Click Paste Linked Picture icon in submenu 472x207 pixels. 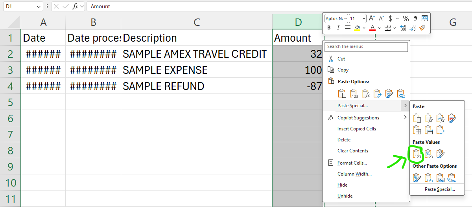pos(452,178)
